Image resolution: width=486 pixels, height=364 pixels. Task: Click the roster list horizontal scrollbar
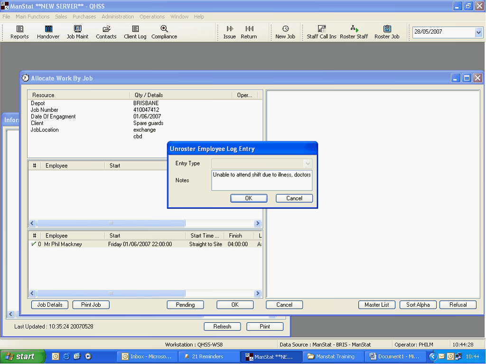pos(111,293)
